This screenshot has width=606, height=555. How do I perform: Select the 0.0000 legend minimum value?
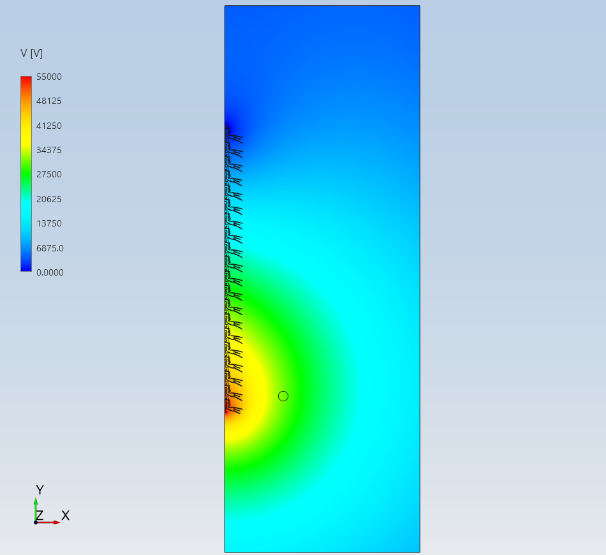[50, 272]
